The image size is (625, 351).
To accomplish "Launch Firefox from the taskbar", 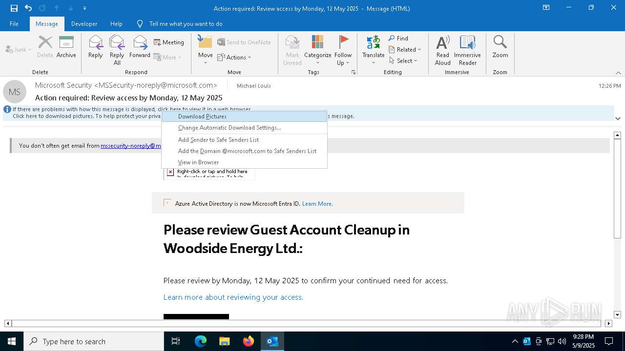I will pyautogui.click(x=249, y=341).
